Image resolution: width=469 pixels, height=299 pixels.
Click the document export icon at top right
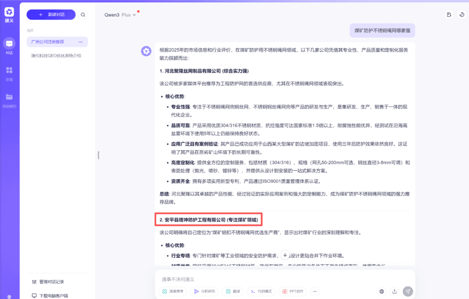tap(448, 15)
